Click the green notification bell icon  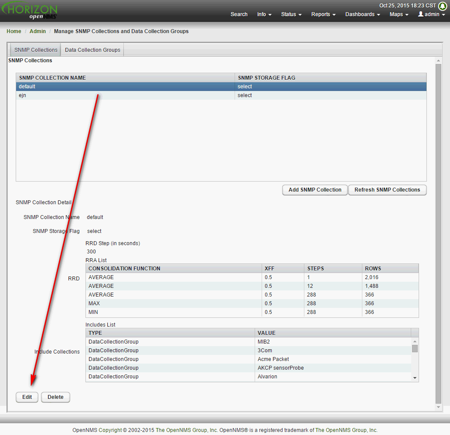coord(442,6)
